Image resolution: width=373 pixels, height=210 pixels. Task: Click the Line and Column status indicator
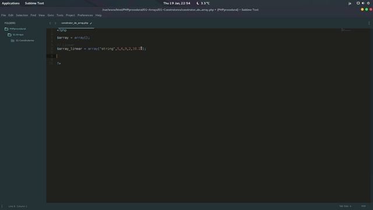[x=18, y=206]
